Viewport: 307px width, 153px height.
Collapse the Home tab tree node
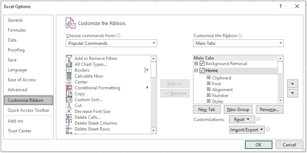pyautogui.click(x=196, y=71)
